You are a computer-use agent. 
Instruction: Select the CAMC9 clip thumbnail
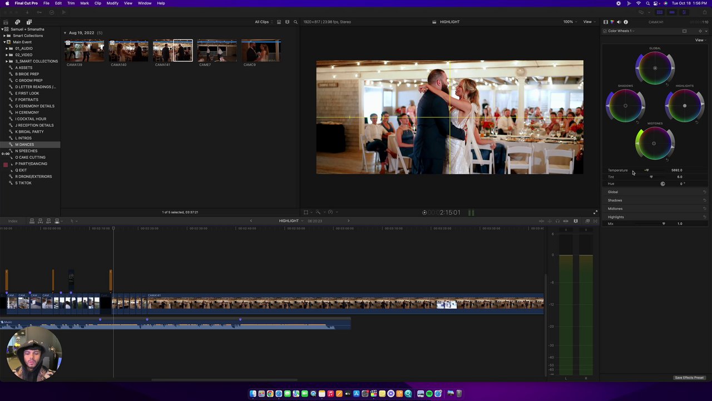261,51
